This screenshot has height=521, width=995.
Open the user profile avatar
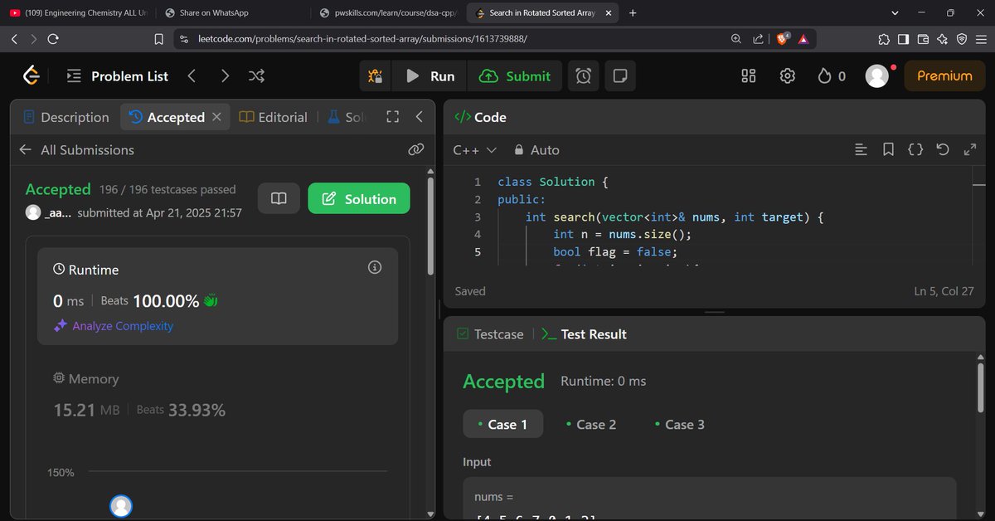877,76
